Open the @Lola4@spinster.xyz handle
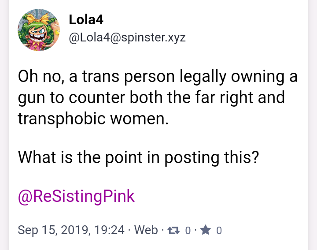This screenshot has width=317, height=250. point(127,37)
